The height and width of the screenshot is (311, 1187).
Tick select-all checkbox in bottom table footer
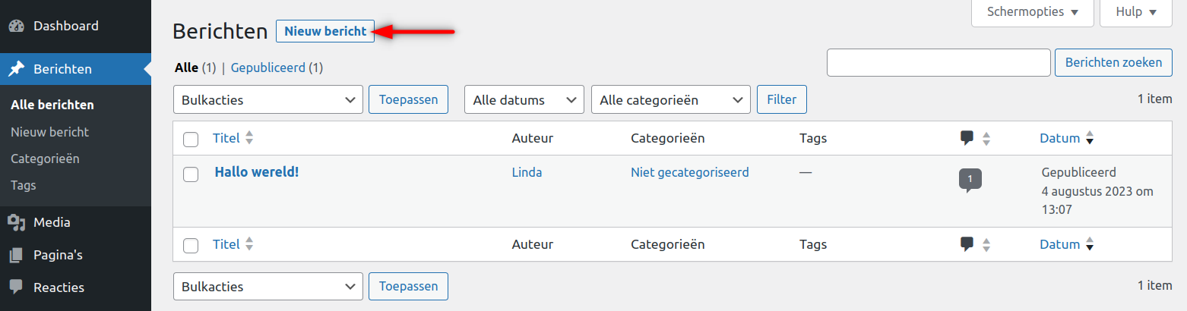click(191, 246)
